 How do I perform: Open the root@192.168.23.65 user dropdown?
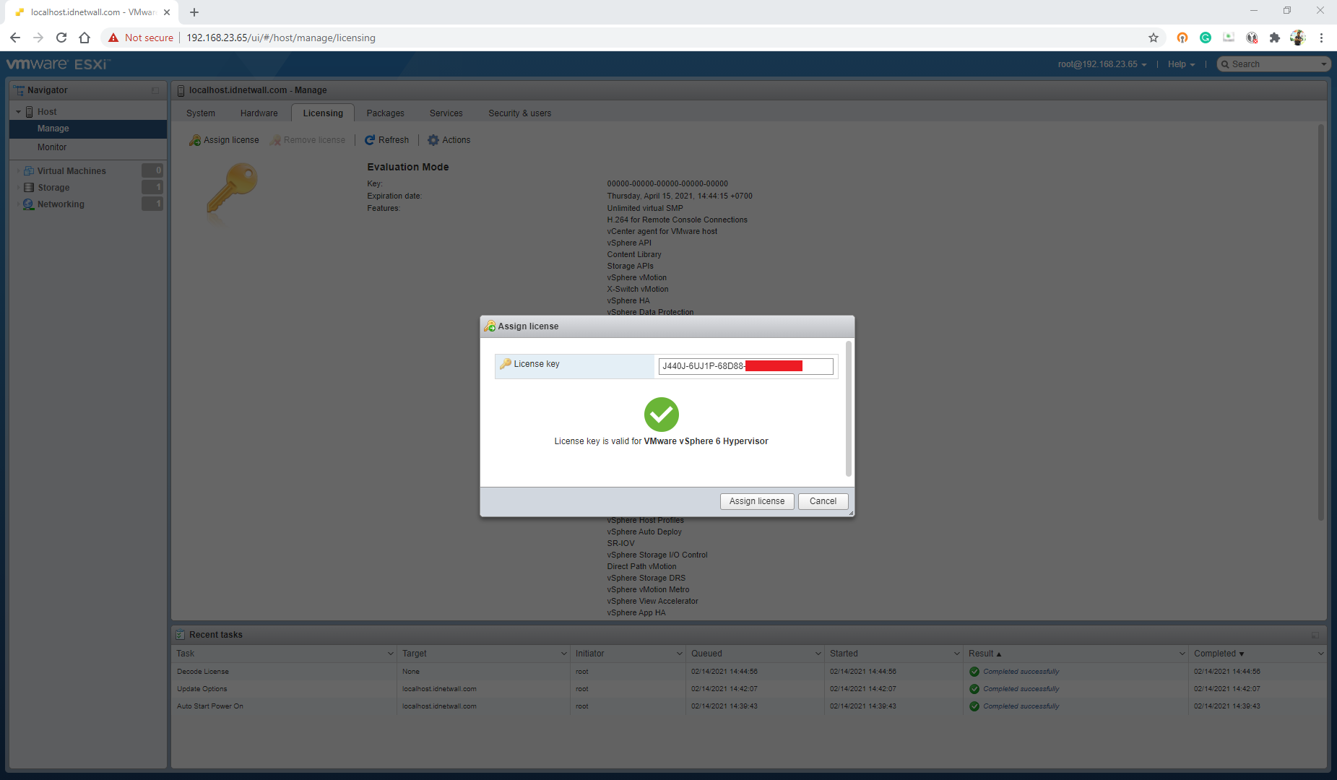click(x=1099, y=64)
